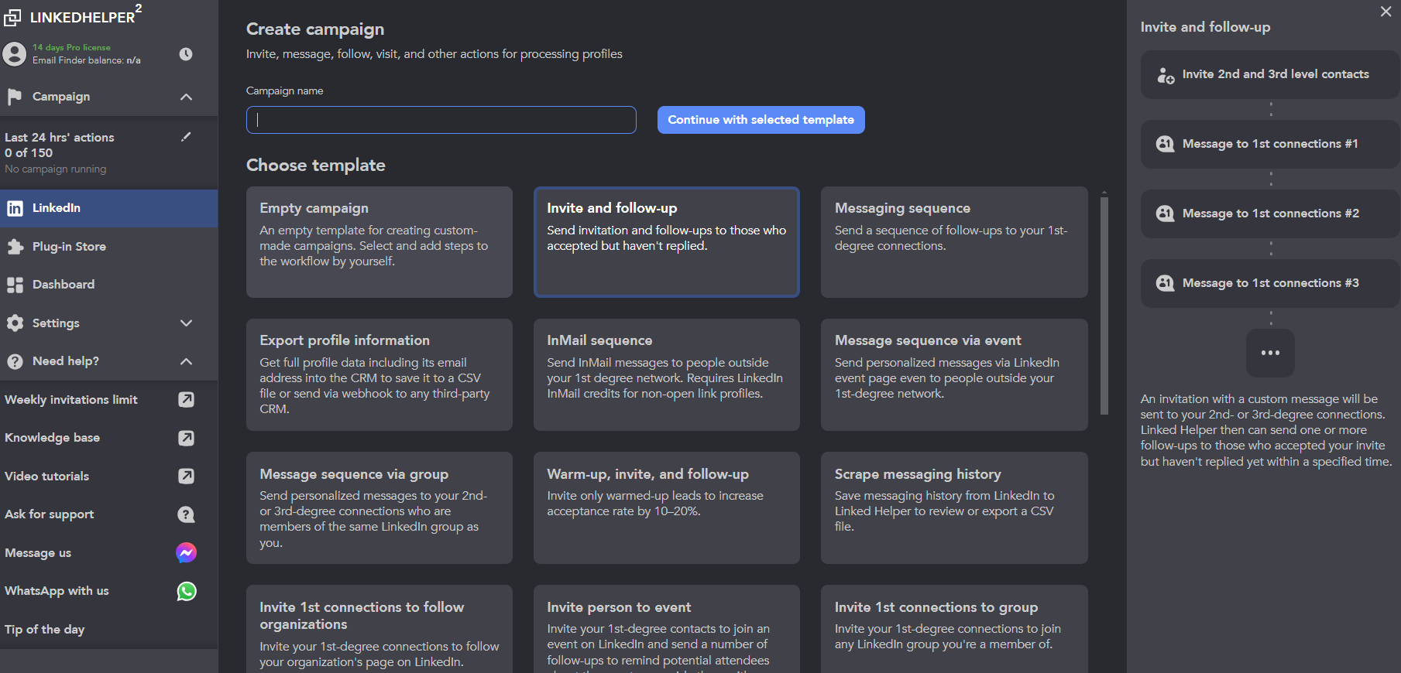The width and height of the screenshot is (1401, 673).
Task: Select Invite 1st connections to follow organizations
Action: [x=379, y=629]
